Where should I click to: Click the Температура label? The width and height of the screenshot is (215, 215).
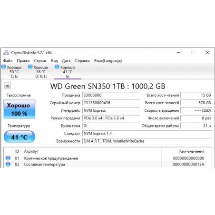click(x=19, y=126)
